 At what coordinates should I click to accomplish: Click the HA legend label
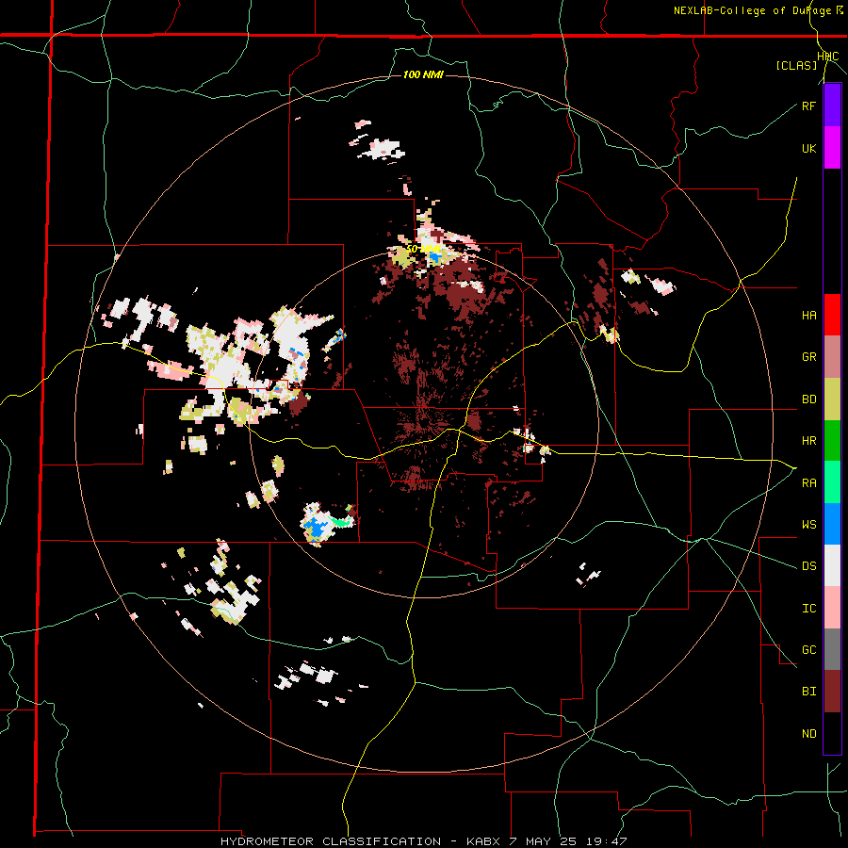(x=808, y=316)
